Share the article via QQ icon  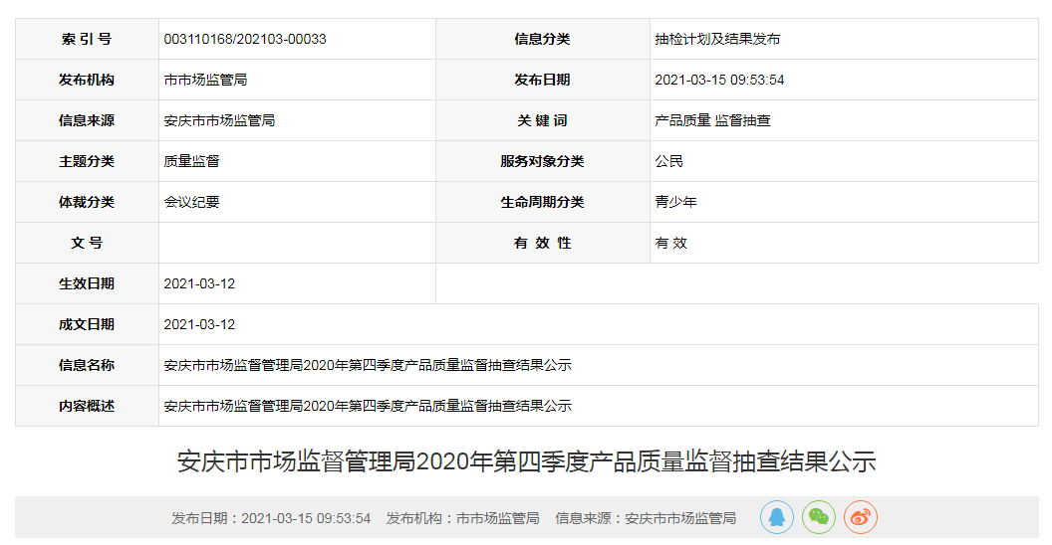tap(777, 517)
